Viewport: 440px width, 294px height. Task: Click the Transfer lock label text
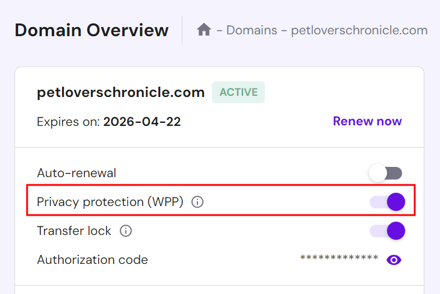74,231
